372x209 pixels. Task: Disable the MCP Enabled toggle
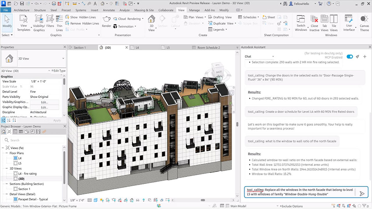[x=349, y=57]
